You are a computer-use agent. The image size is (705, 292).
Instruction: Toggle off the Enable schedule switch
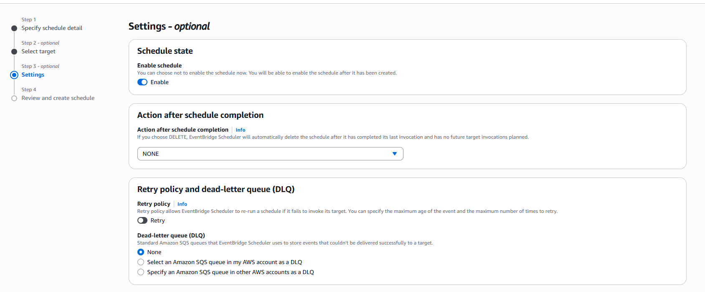tap(142, 82)
